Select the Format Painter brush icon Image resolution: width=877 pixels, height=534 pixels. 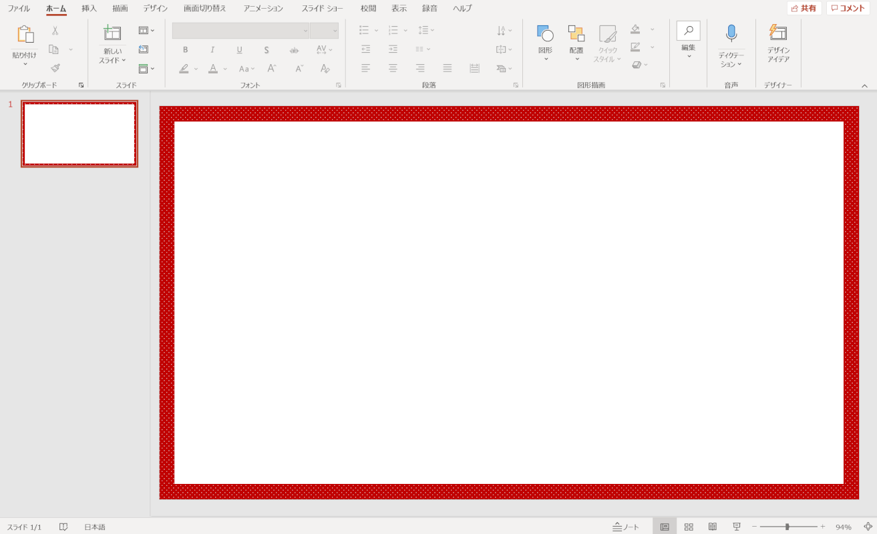pos(55,67)
